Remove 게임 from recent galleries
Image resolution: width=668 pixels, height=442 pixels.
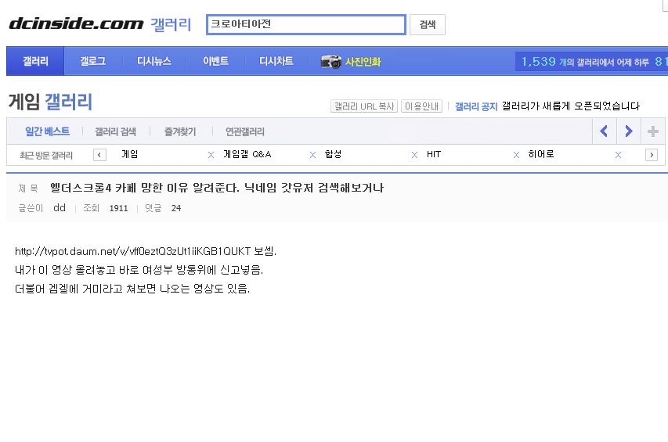point(211,155)
